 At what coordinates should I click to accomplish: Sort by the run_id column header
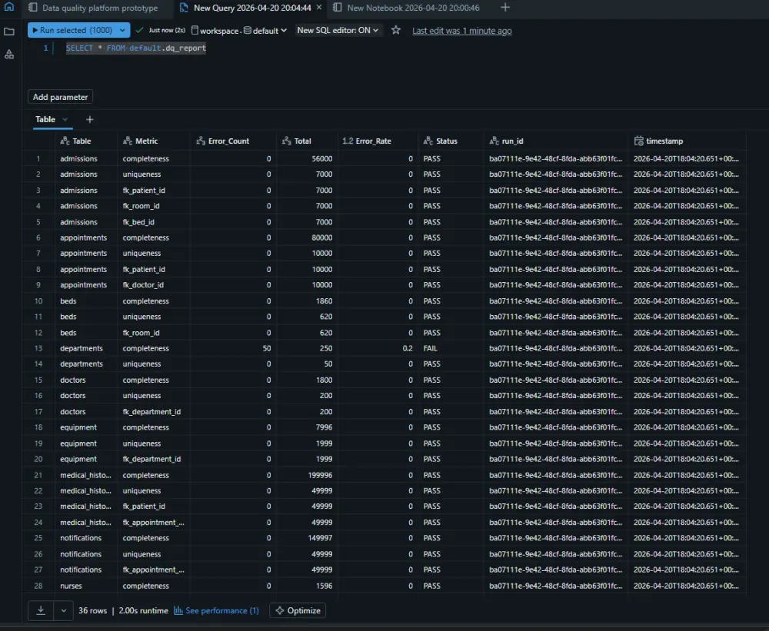point(556,141)
